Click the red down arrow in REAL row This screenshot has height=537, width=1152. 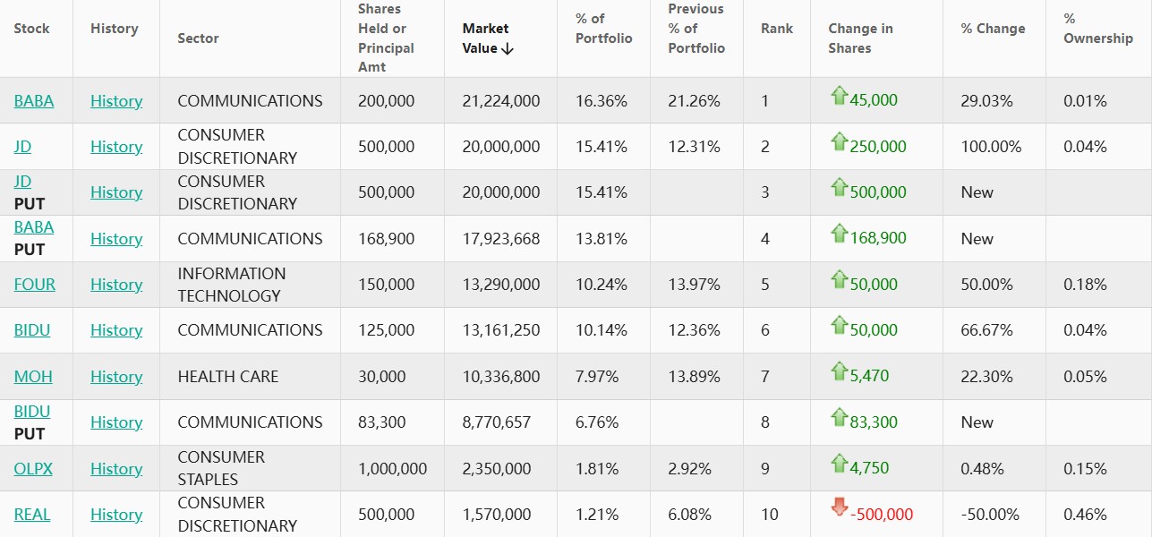[839, 508]
